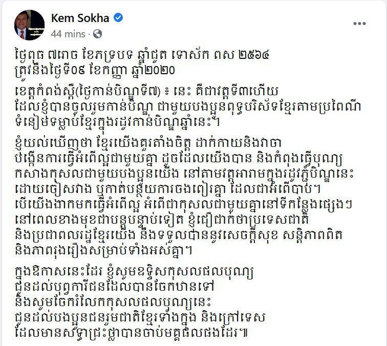The width and height of the screenshot is (387, 346).
Task: Click the line ending with ឆ្នាំ២០២០
Action: click(x=95, y=71)
